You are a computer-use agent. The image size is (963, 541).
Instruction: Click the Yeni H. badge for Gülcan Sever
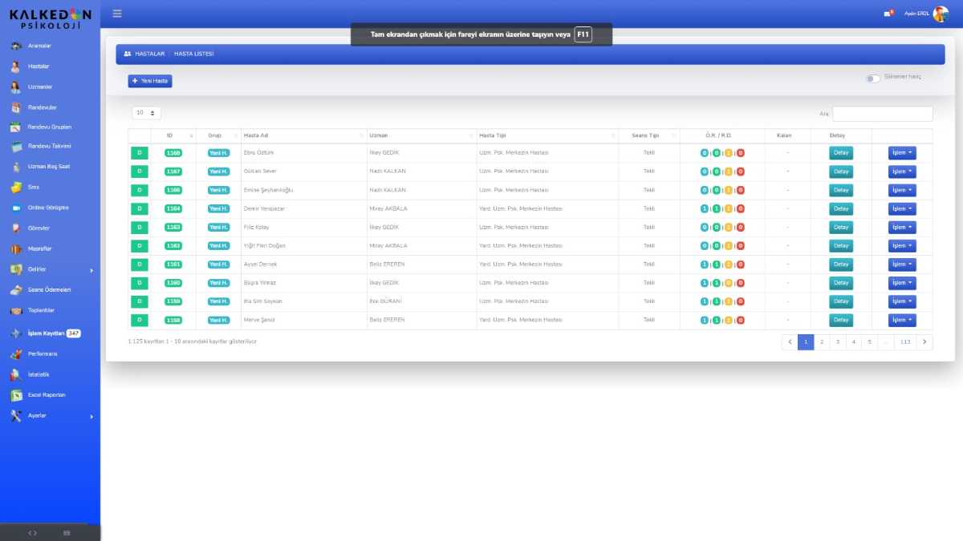218,172
